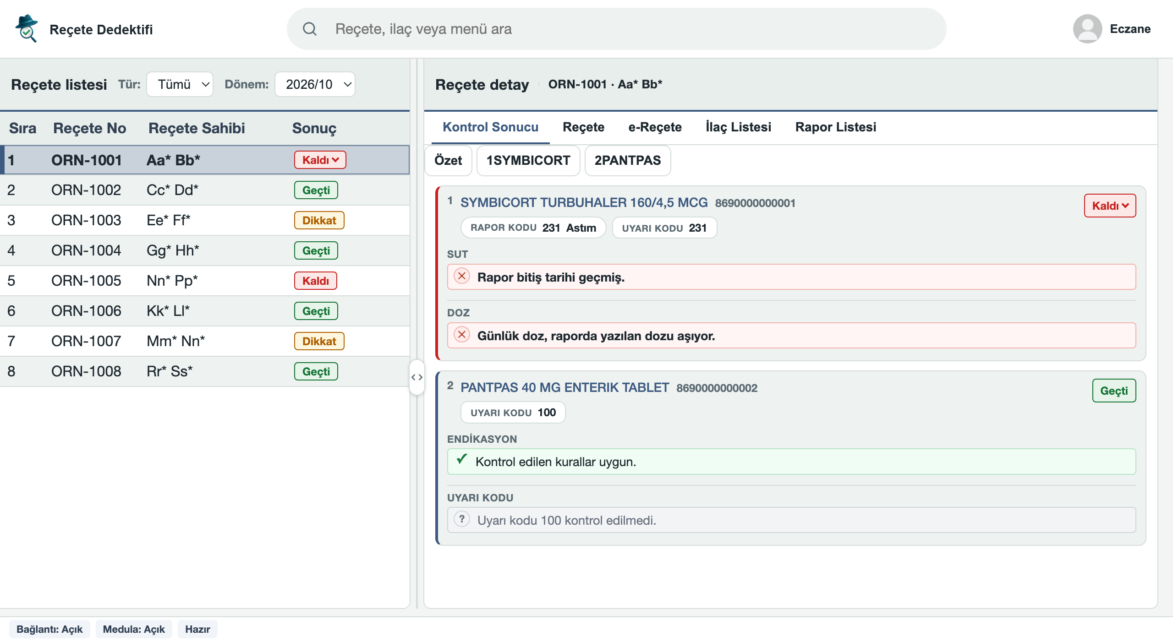Open the Tür dropdown set to Tümü
The height and width of the screenshot is (641, 1173).
[180, 84]
